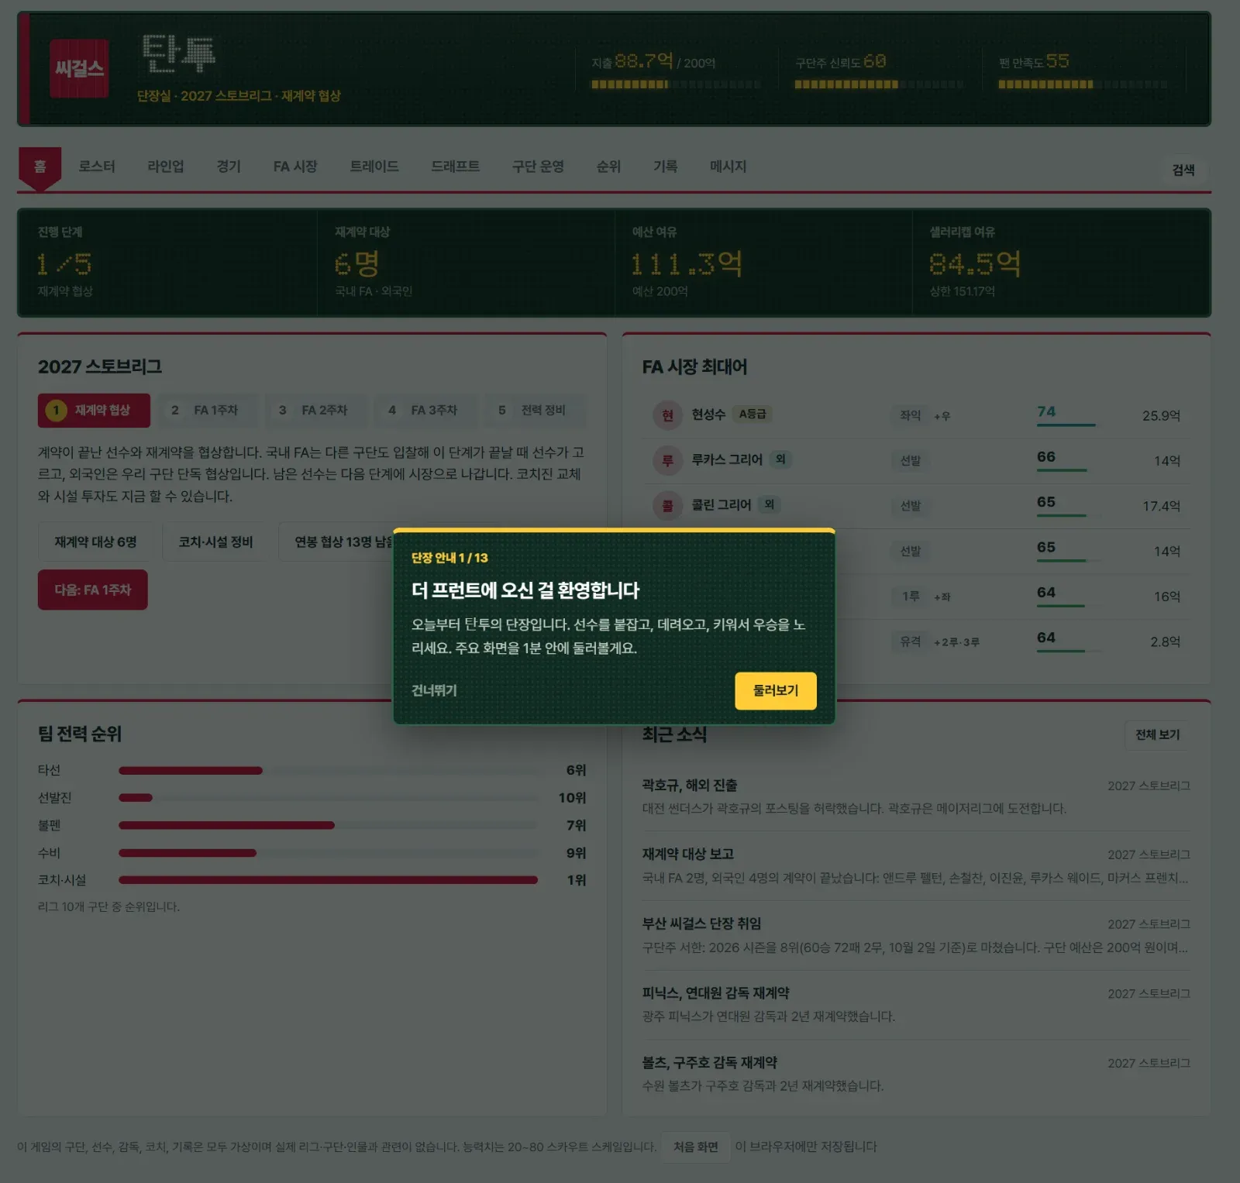Viewport: 1240px width, 1183px height.
Task: Click the 재계약 대상 6명 button
Action: point(95,542)
